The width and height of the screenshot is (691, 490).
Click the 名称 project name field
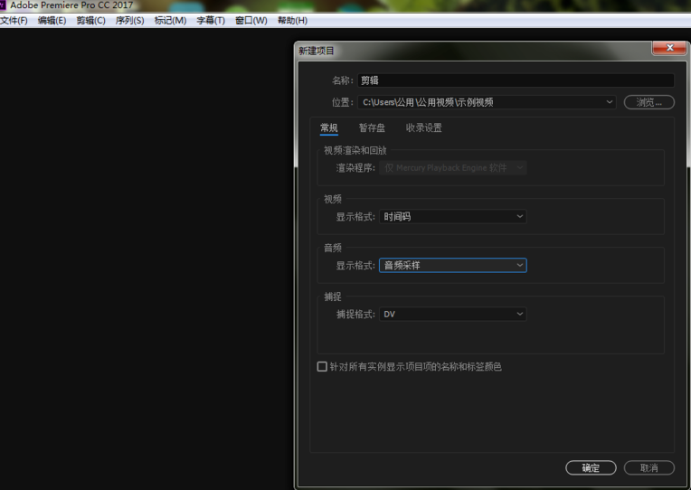click(x=516, y=80)
